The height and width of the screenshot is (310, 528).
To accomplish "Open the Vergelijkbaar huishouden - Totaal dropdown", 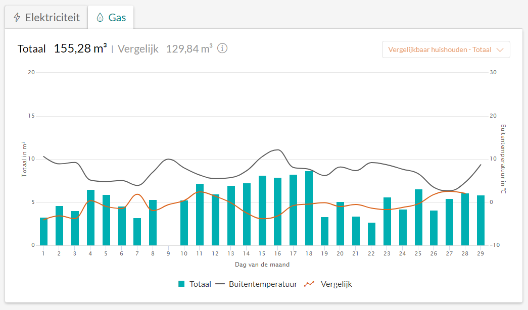I will pos(446,49).
